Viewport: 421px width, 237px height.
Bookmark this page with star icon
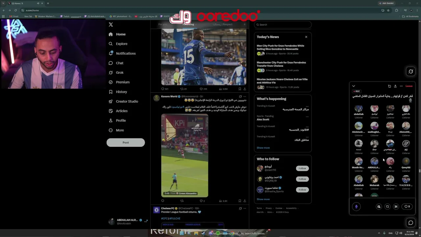click(388, 10)
